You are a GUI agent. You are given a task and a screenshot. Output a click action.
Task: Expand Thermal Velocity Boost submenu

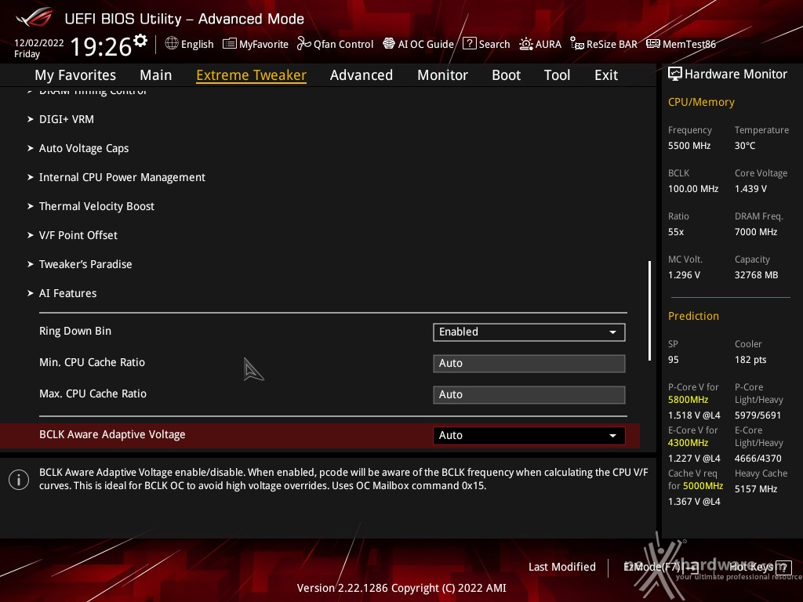pos(96,206)
